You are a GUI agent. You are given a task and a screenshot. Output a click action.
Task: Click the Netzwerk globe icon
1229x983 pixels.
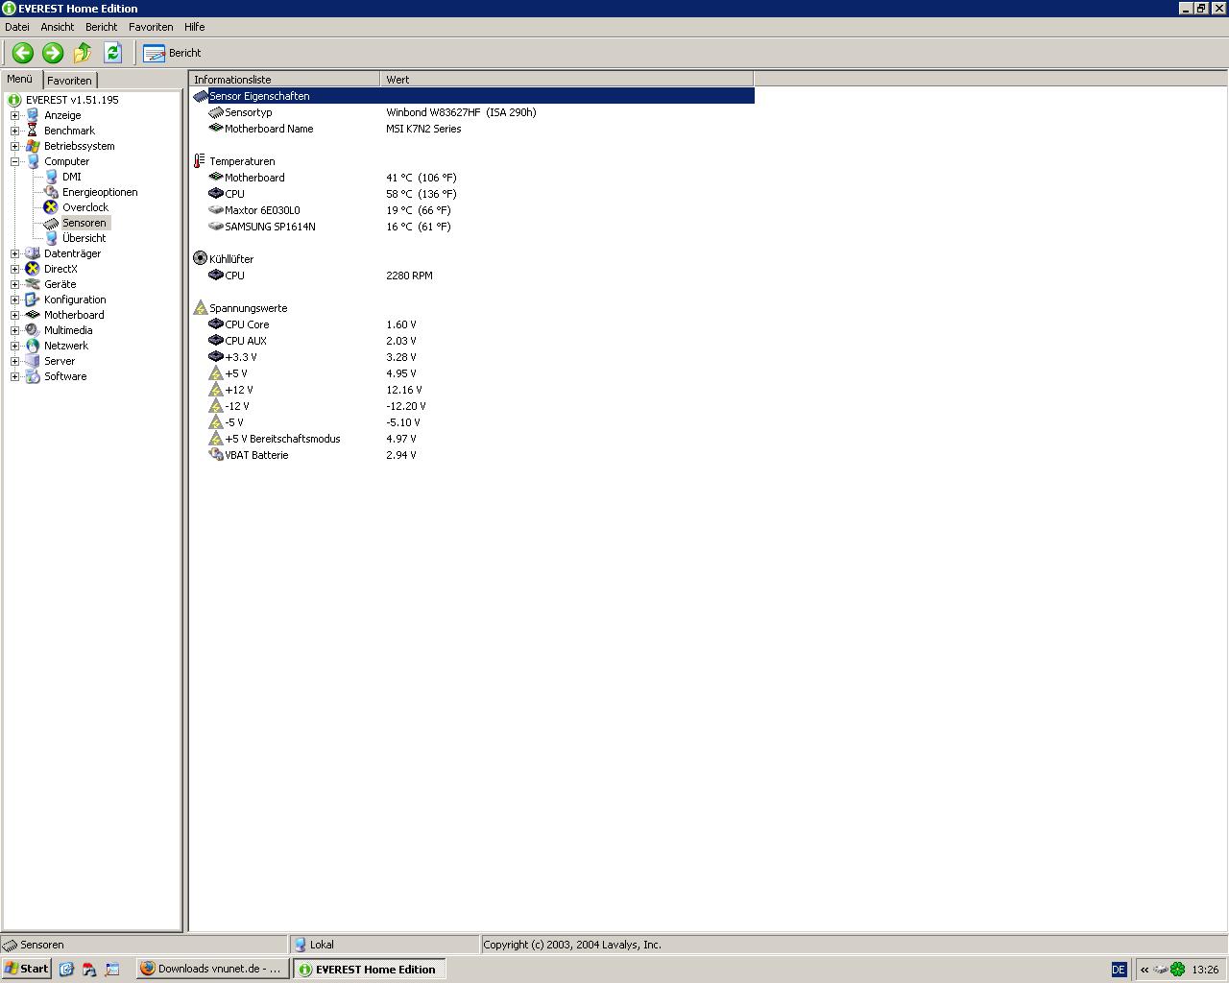click(x=33, y=346)
